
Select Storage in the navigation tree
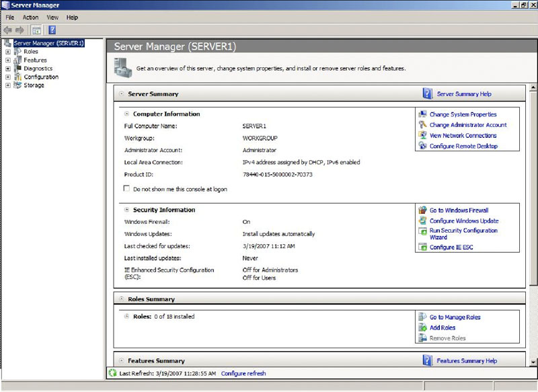[x=34, y=85]
